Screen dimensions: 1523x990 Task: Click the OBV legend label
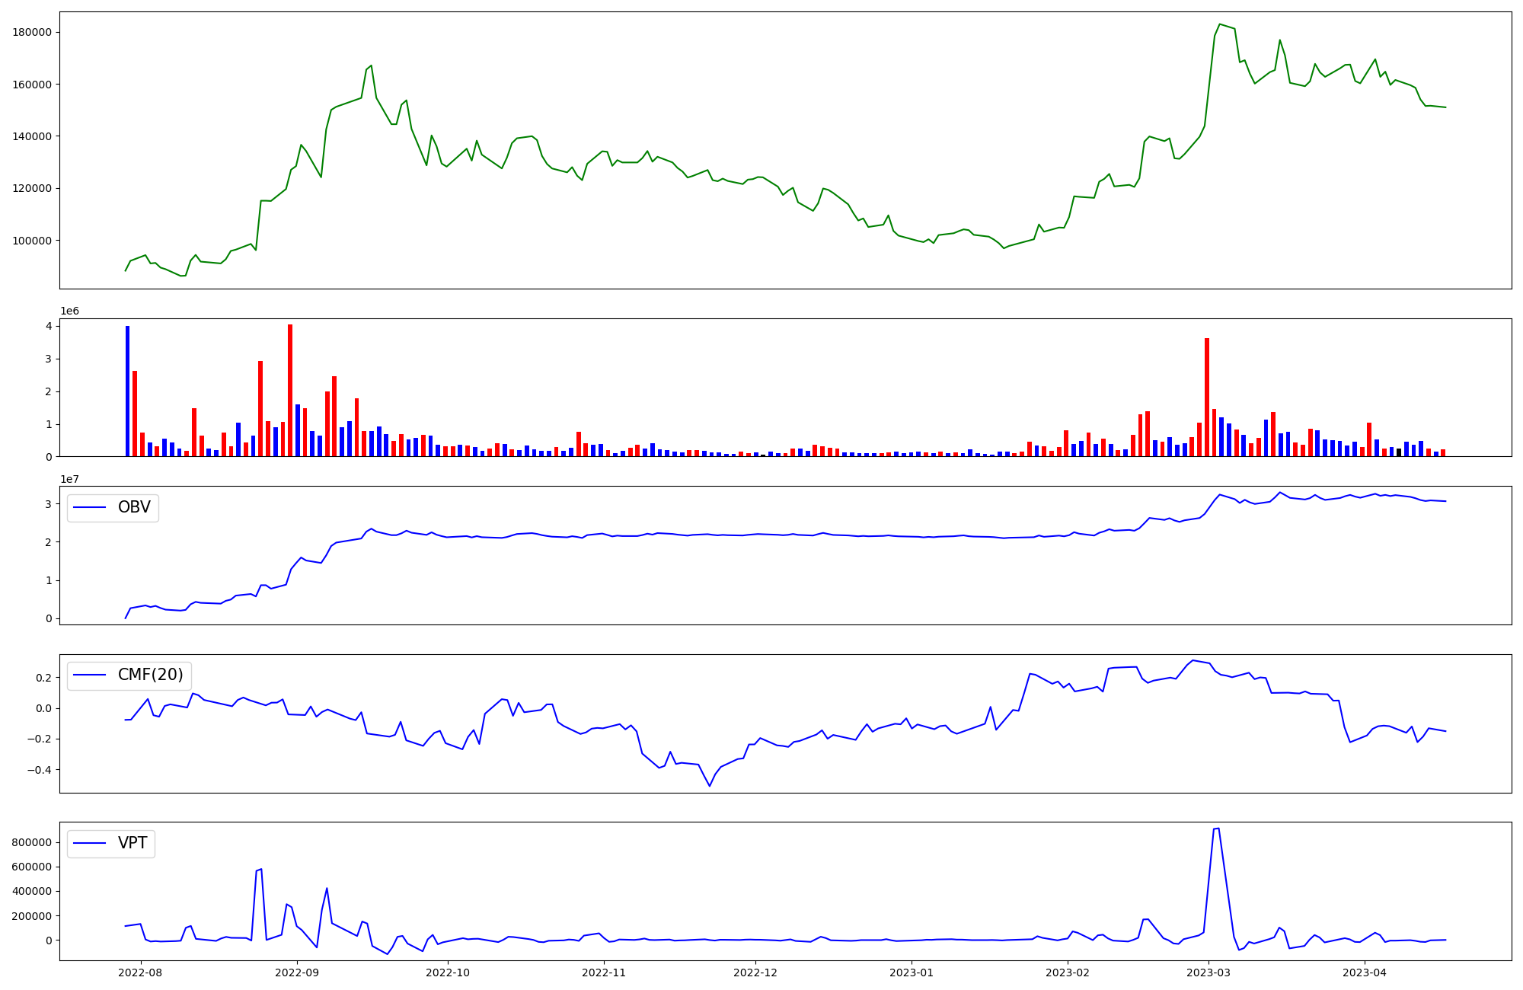coord(134,507)
